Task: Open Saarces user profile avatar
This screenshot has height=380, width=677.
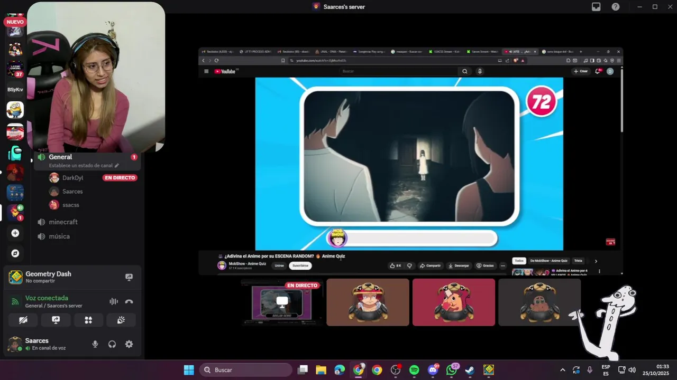Action: (x=15, y=344)
